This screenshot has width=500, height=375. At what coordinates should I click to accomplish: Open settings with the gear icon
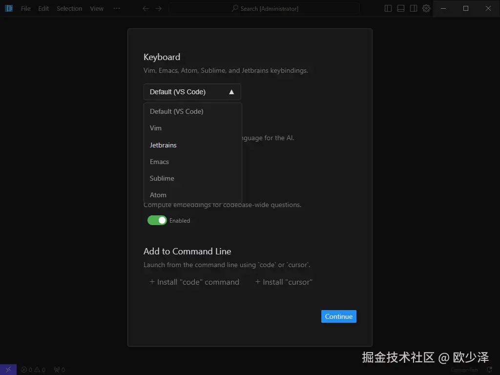426,9
